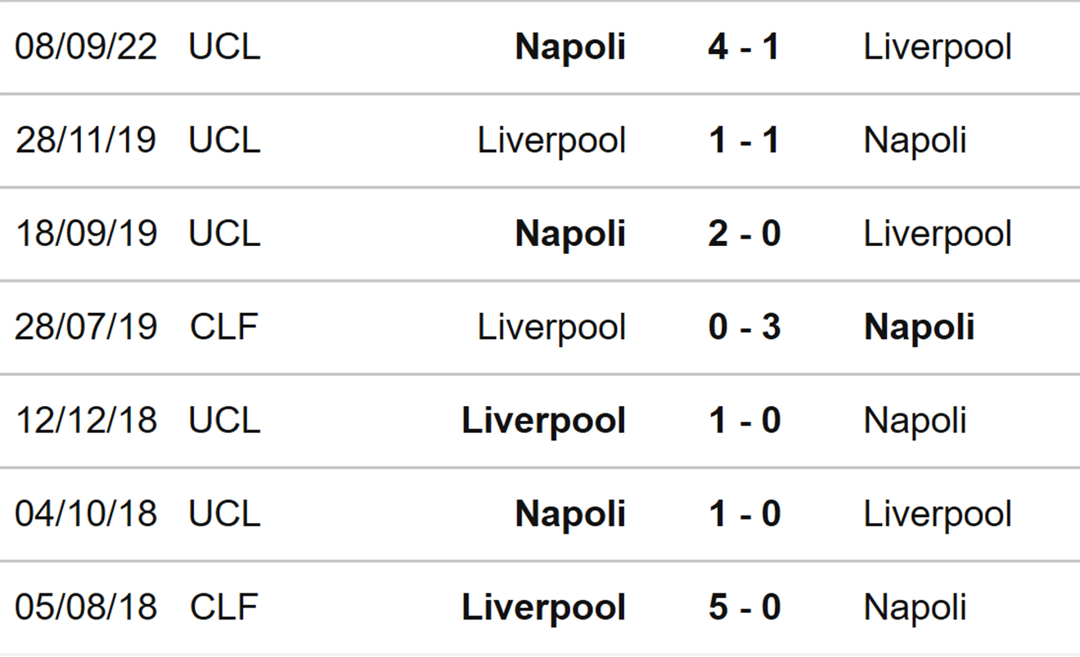Click the 5 - 0 score on 05/08/18
Image resolution: width=1080 pixels, height=657 pixels.
tap(744, 607)
